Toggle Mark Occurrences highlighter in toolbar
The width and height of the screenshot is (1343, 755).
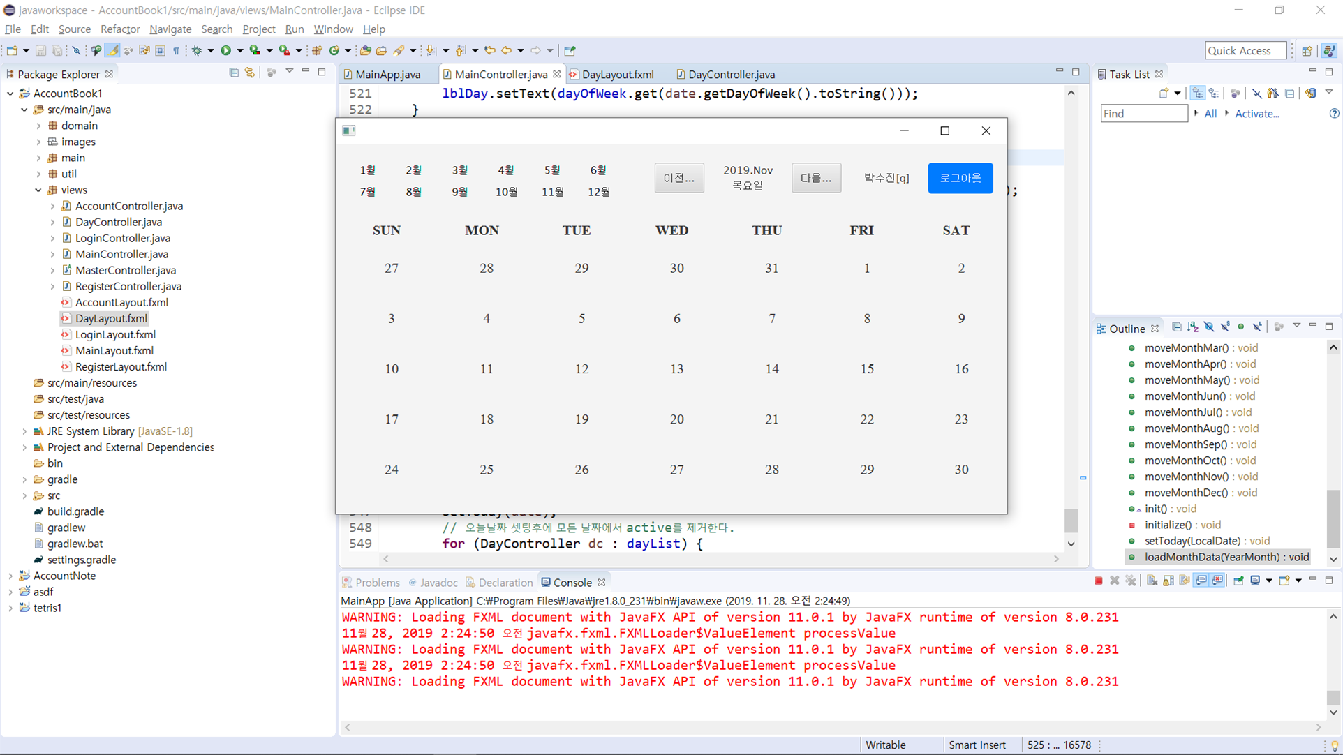[x=112, y=50]
